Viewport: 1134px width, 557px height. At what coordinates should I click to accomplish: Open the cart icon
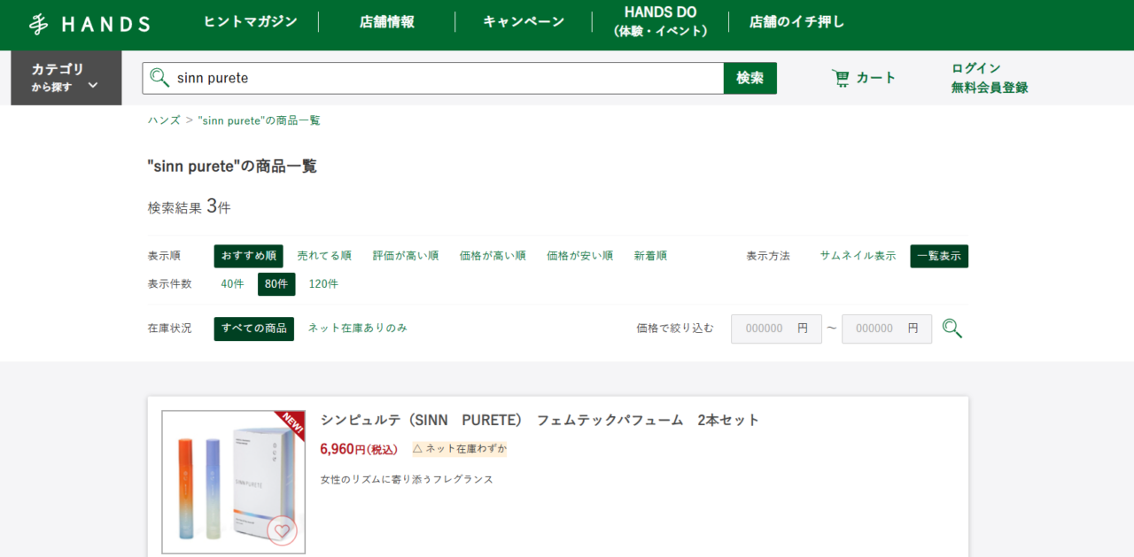pyautogui.click(x=841, y=78)
